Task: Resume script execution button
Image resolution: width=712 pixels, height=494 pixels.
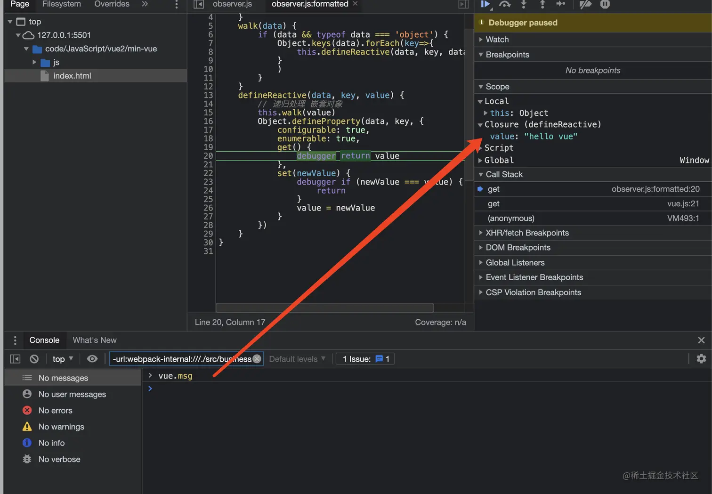Action: point(485,4)
